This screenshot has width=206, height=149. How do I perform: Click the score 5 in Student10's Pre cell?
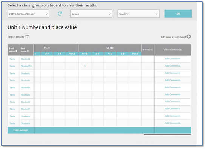tap(85, 66)
